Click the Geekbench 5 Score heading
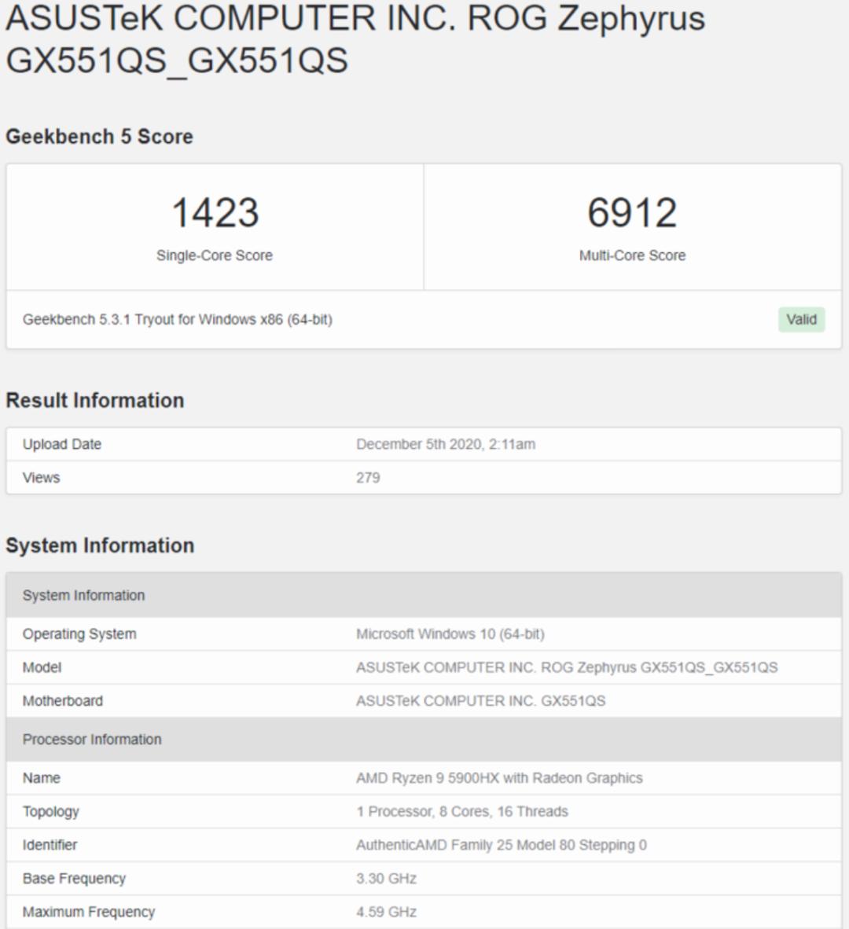The width and height of the screenshot is (849, 929). [99, 137]
